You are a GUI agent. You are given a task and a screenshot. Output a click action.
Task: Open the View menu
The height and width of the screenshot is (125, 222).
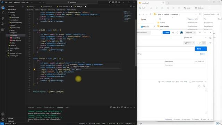point(23,2)
